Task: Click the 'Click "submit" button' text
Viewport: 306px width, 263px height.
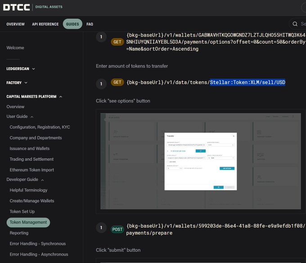Action: pyautogui.click(x=118, y=250)
